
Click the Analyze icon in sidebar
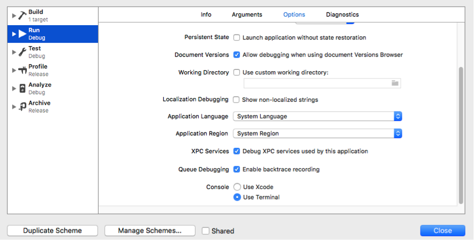[22, 88]
